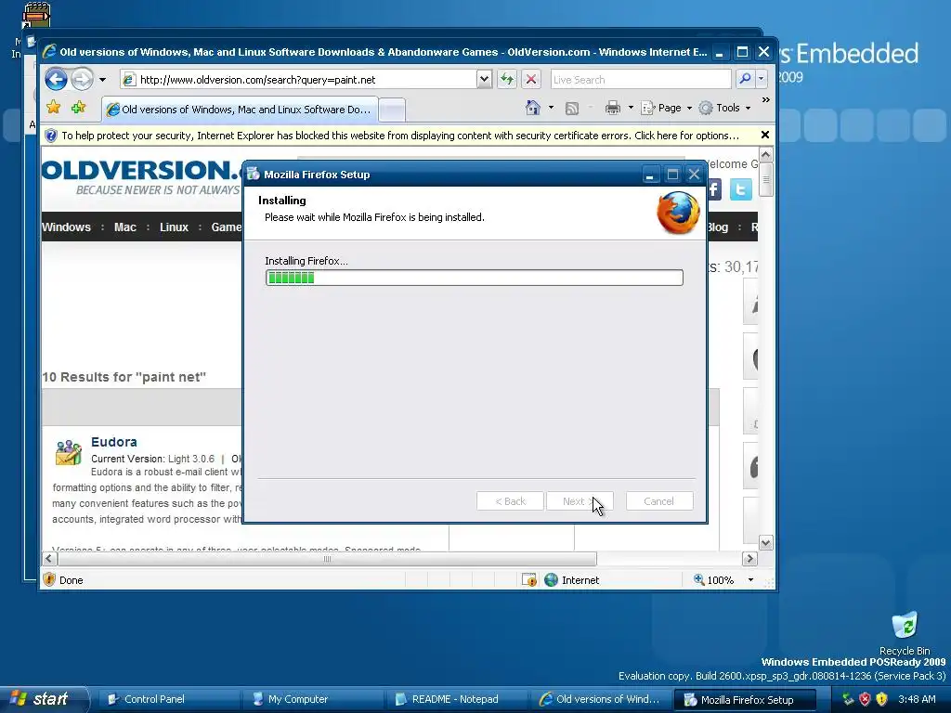Click the Stop loading red X icon
Image resolution: width=951 pixels, height=713 pixels.
[530, 80]
